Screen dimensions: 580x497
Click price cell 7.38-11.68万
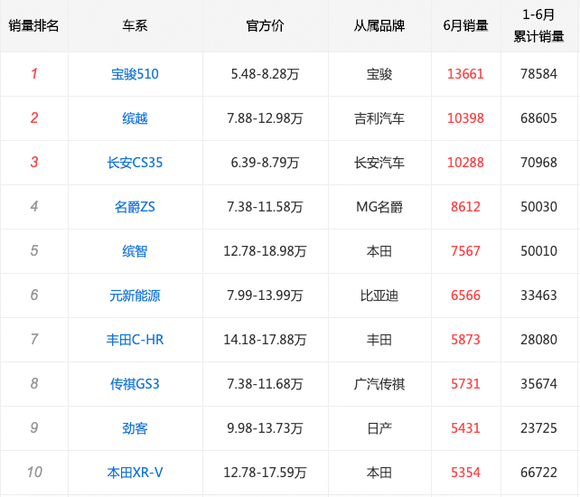click(266, 384)
